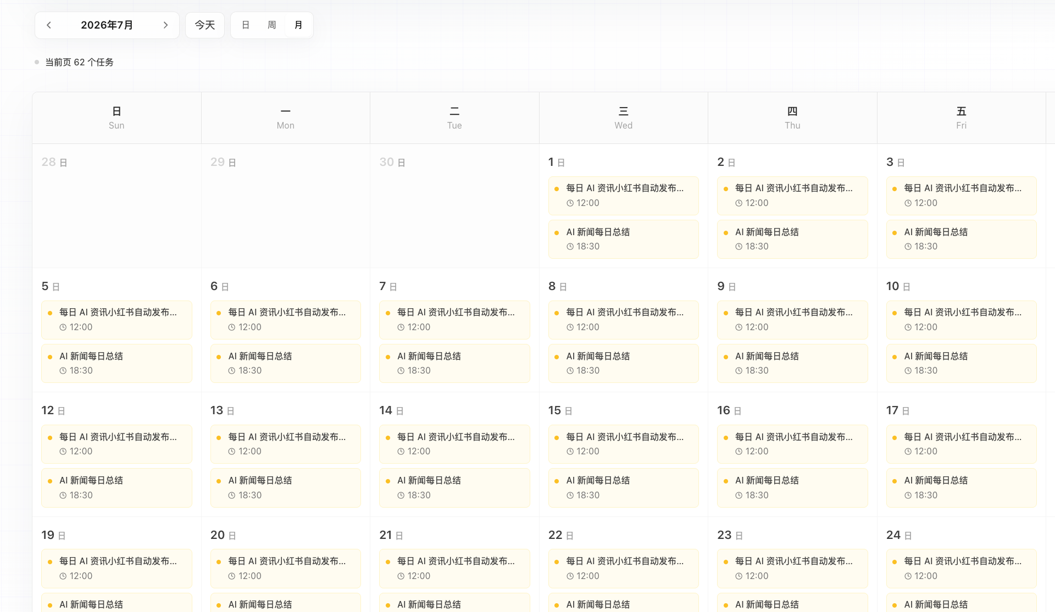
Task: Select the 30 日 date label
Action: coord(392,162)
